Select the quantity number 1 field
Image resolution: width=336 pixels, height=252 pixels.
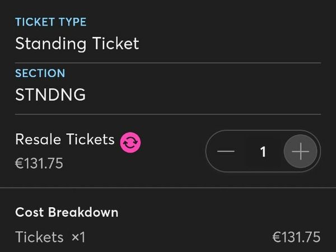coord(263,152)
